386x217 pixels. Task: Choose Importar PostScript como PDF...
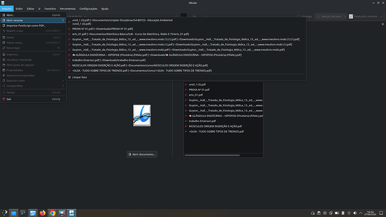33,26
